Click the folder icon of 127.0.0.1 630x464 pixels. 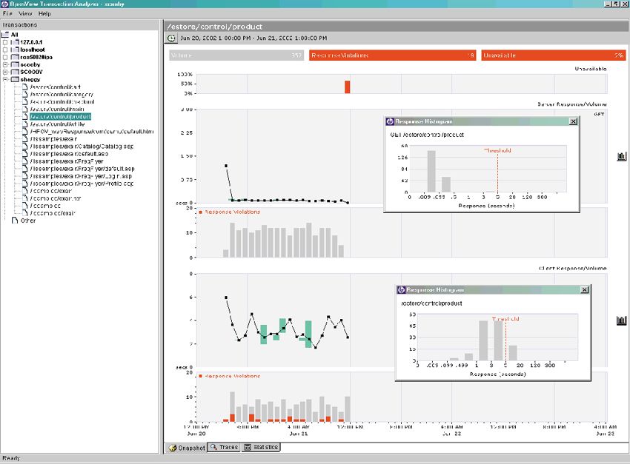pyautogui.click(x=15, y=42)
